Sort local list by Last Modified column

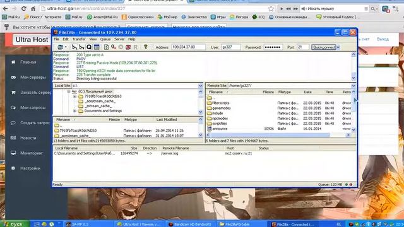(167, 120)
